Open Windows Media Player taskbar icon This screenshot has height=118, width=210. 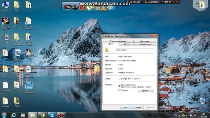pos(23,115)
